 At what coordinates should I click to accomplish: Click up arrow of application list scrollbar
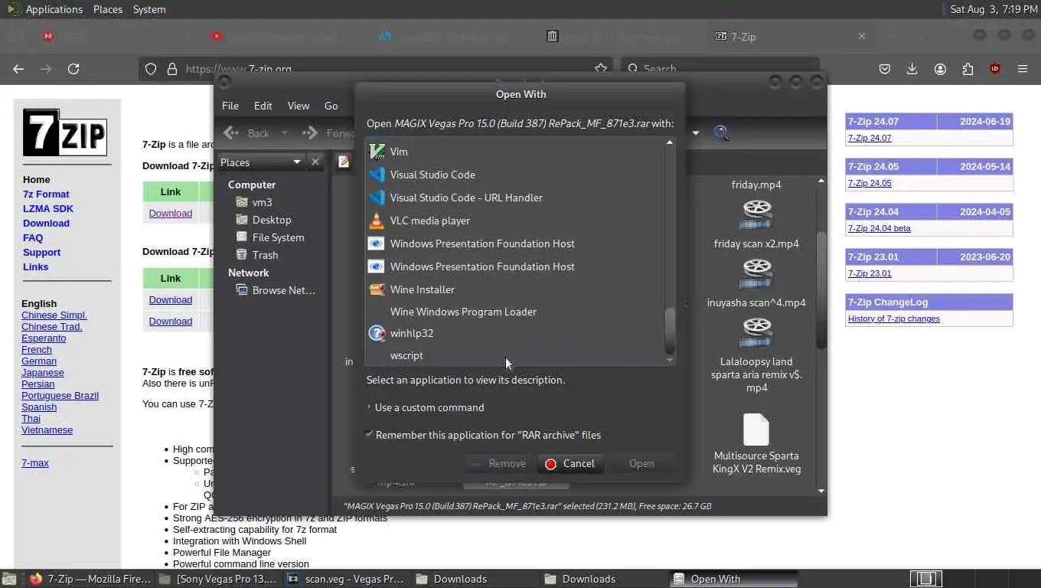point(670,142)
